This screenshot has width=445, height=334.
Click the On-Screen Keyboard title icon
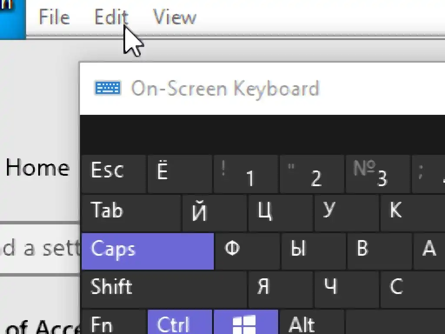[107, 88]
